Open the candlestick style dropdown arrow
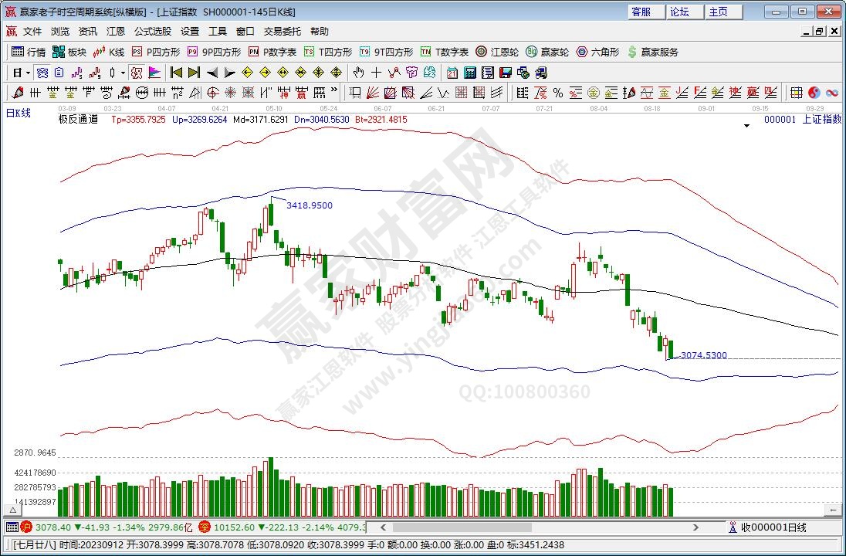Image resolution: width=846 pixels, height=556 pixels. pos(124,73)
